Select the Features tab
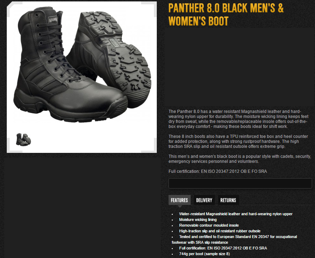Screen dimensions: 315x258 coord(179,200)
